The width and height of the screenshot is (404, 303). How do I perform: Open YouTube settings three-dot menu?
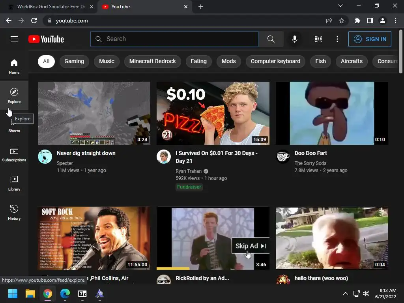click(x=337, y=39)
